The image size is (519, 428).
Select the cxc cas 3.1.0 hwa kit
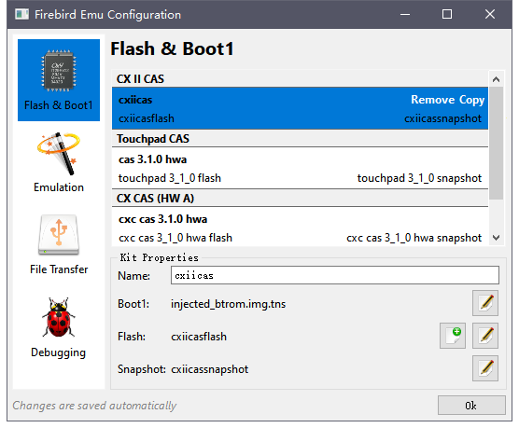pyautogui.click(x=300, y=227)
